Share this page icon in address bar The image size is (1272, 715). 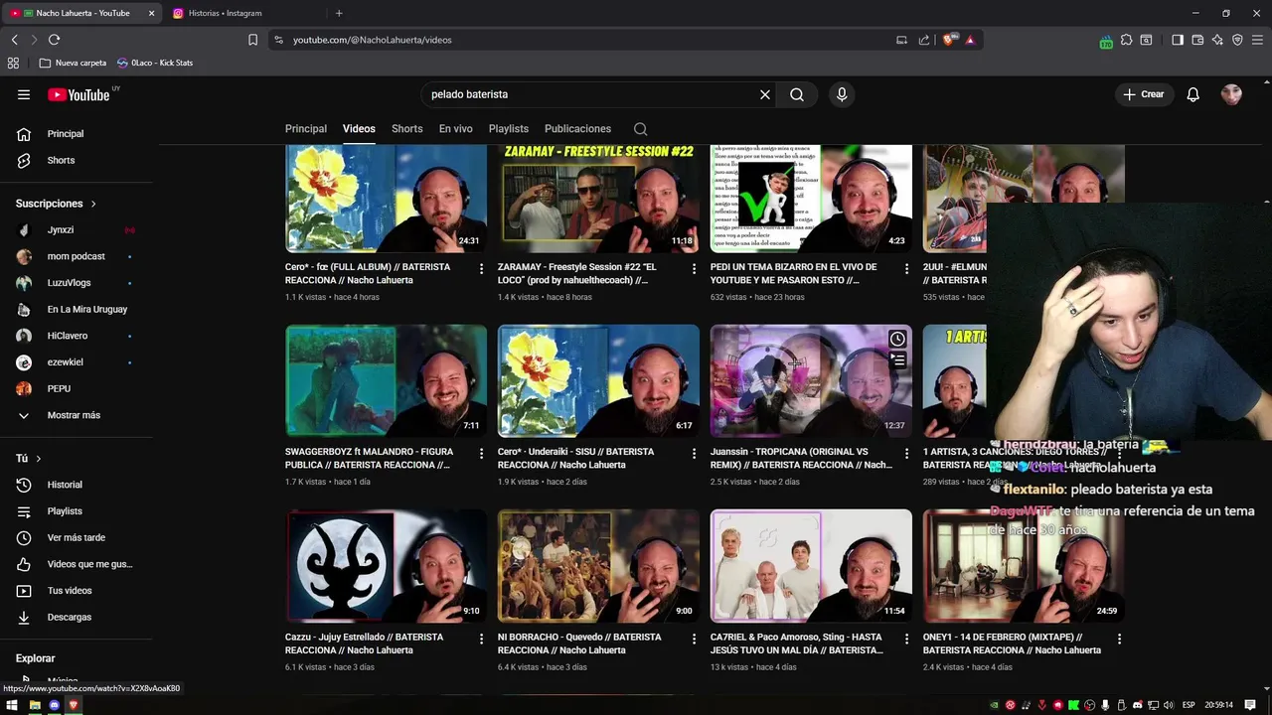[924, 40]
